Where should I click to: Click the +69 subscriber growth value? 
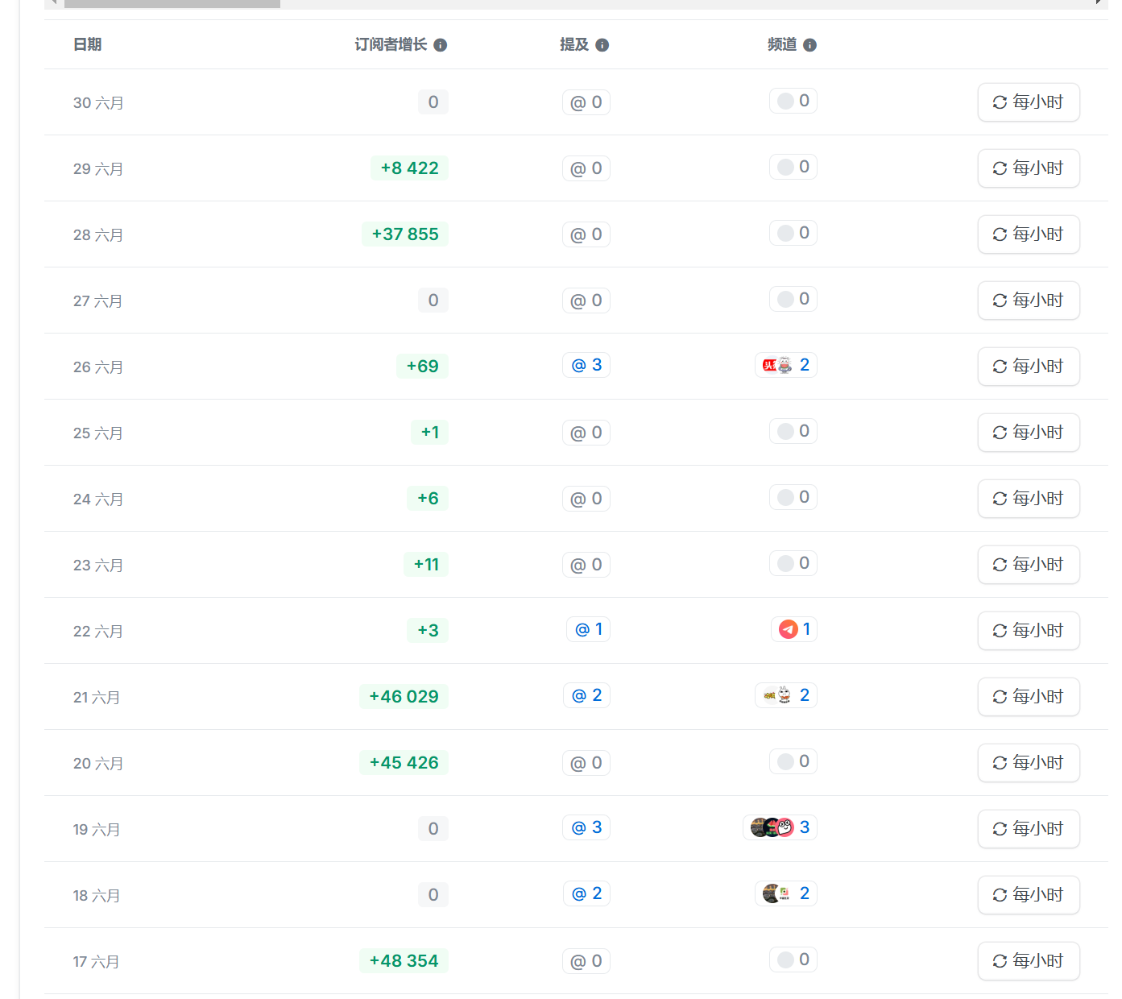coord(422,367)
